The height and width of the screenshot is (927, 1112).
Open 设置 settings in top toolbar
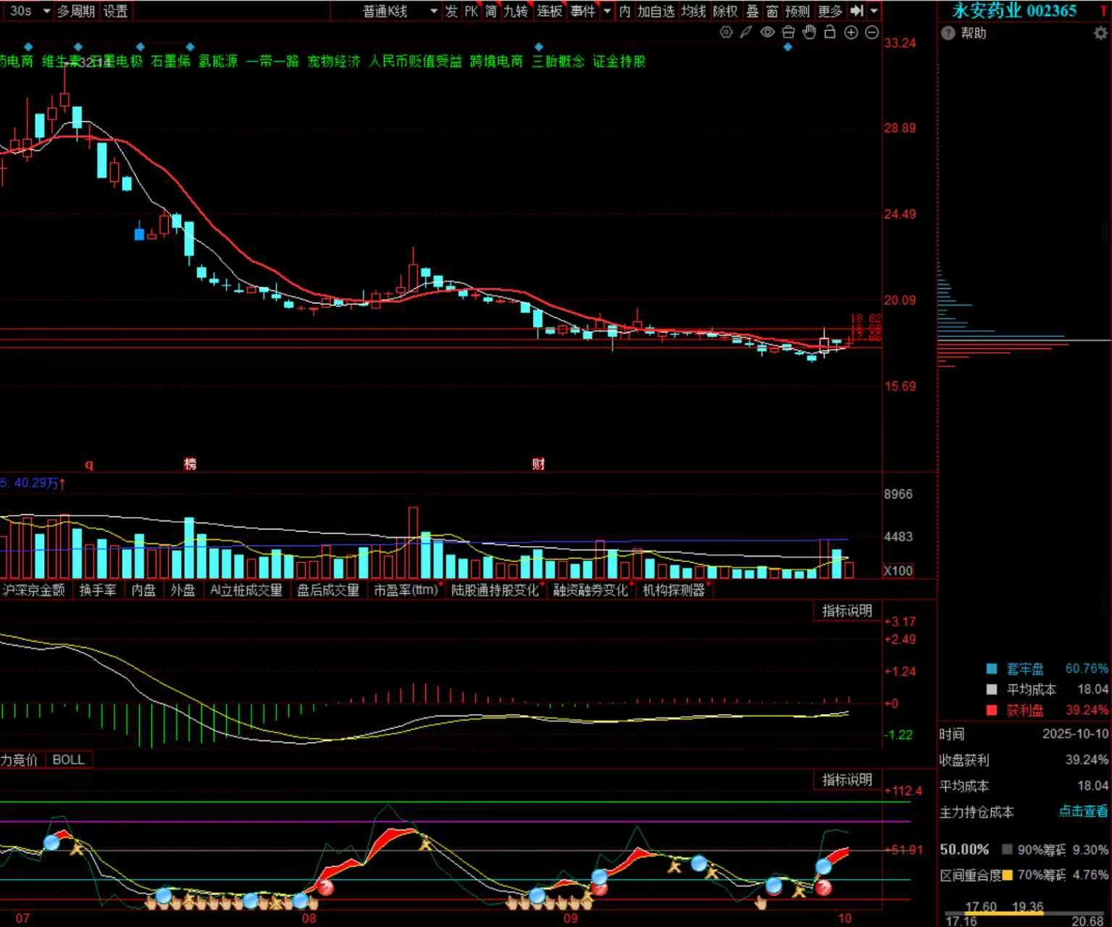click(115, 11)
